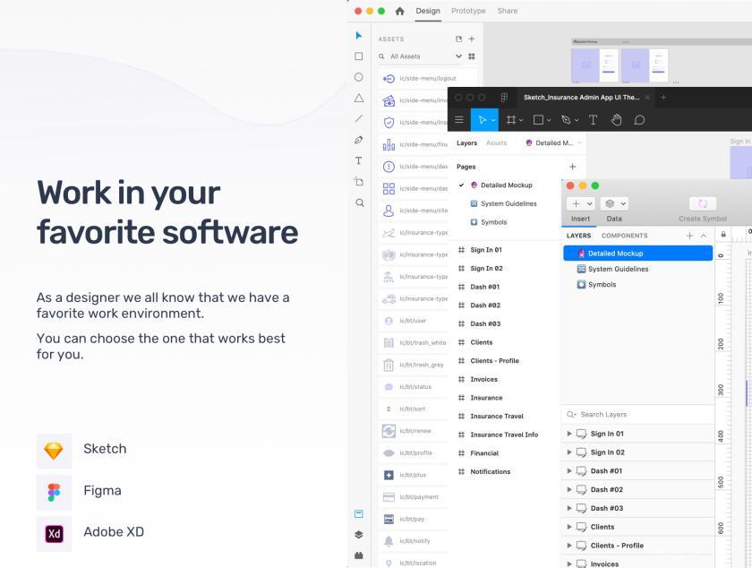Click the Search Layers field

[x=637, y=415]
